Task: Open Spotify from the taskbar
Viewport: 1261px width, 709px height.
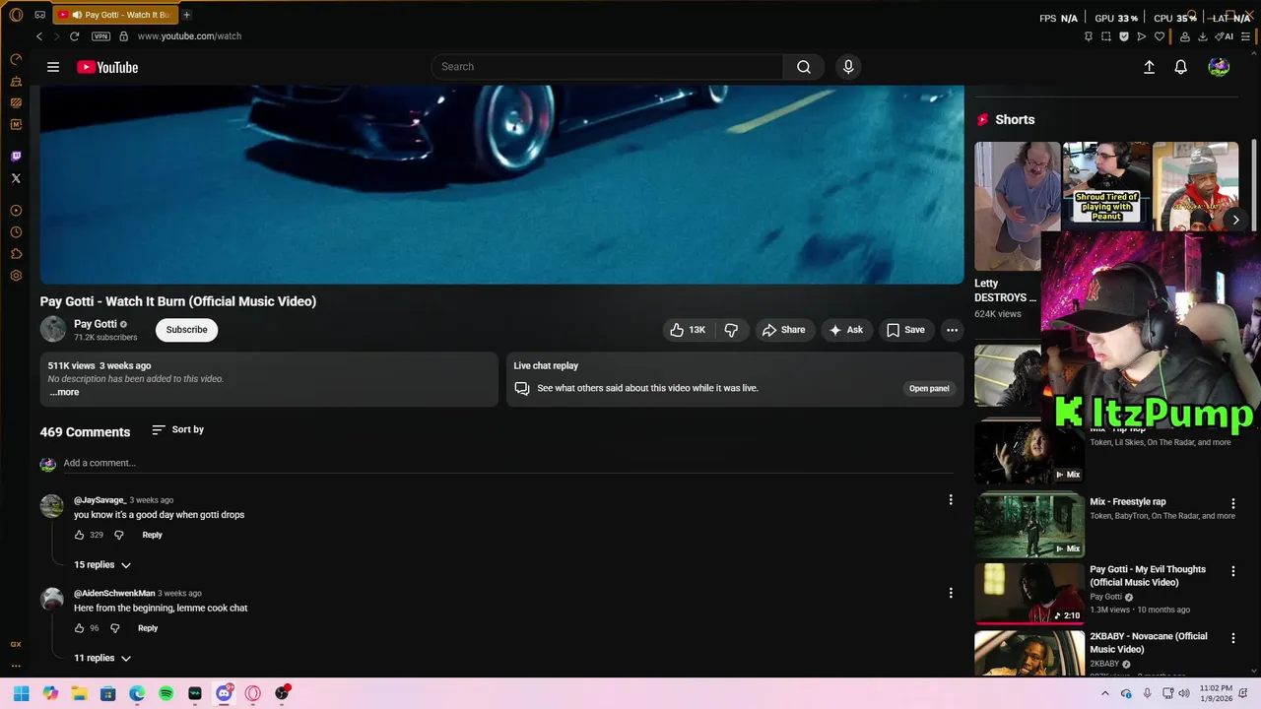Action: coord(166,693)
